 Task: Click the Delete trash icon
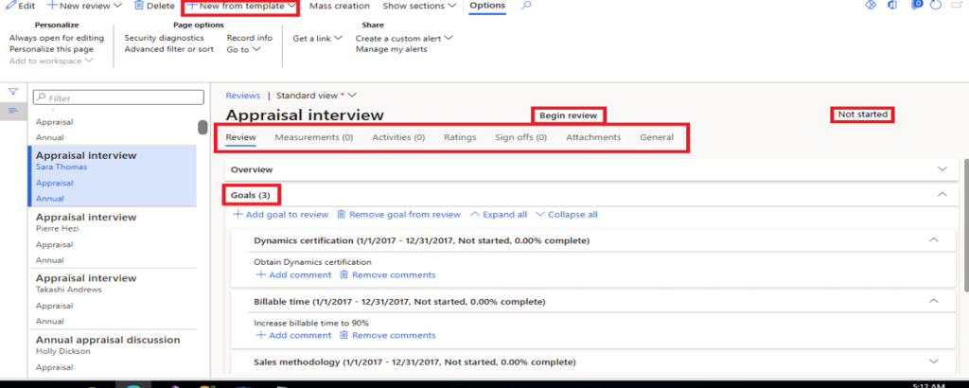139,6
